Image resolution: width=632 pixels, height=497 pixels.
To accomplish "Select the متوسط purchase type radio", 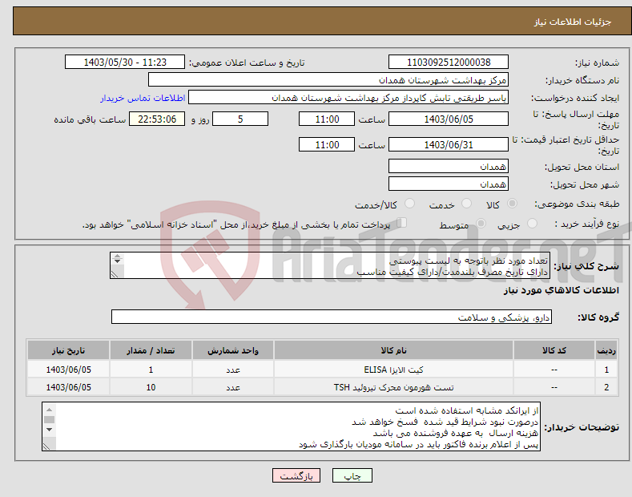I will pos(481,224).
